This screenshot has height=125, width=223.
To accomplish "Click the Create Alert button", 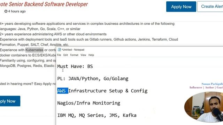I will tap(210, 7).
